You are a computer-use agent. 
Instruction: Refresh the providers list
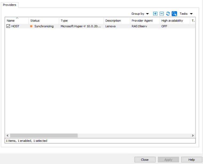[168, 14]
